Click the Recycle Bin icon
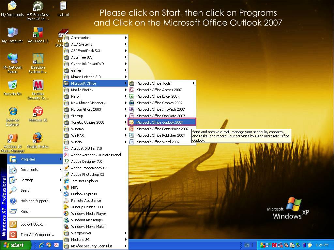Viewport: 334px width, 250px height. tap(13, 88)
